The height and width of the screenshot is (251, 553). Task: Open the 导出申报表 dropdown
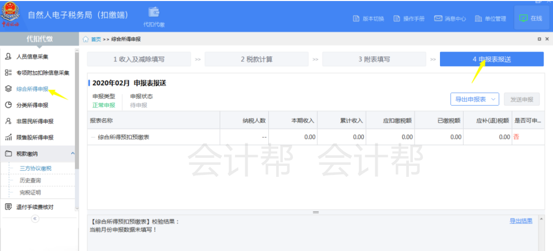pyautogui.click(x=475, y=99)
